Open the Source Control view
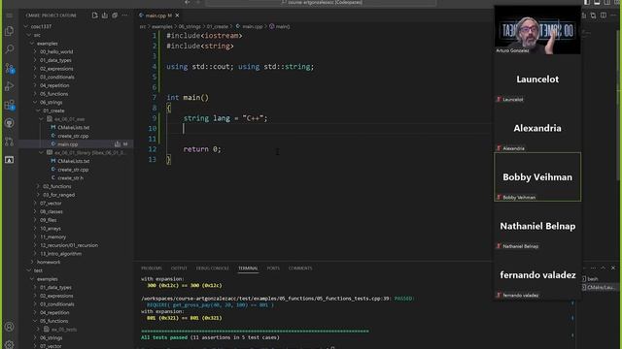 pos(9,68)
